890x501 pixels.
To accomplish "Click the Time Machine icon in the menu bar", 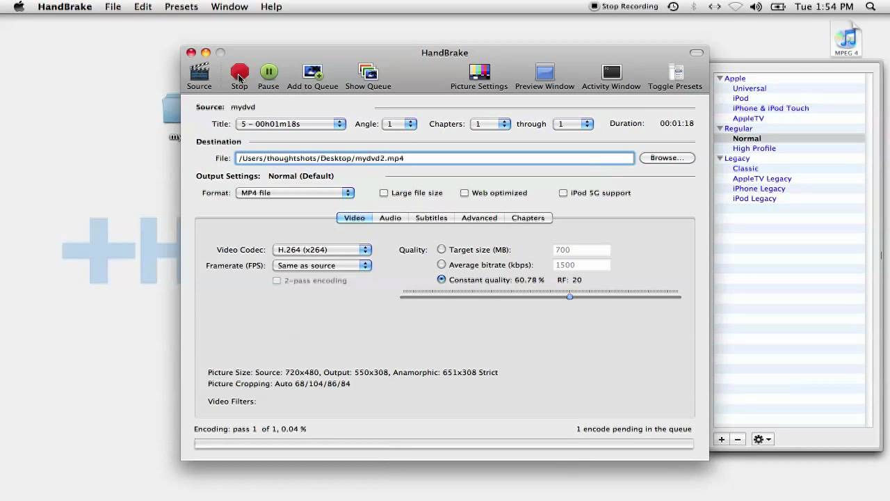I will click(673, 7).
